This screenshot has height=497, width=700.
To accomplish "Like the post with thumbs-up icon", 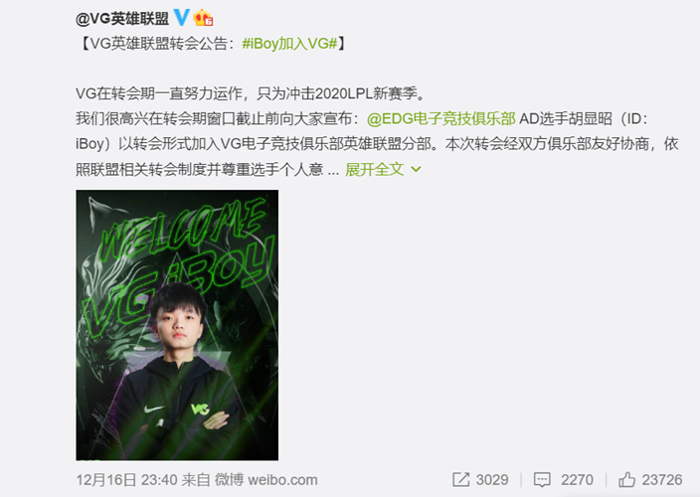I will [x=626, y=479].
